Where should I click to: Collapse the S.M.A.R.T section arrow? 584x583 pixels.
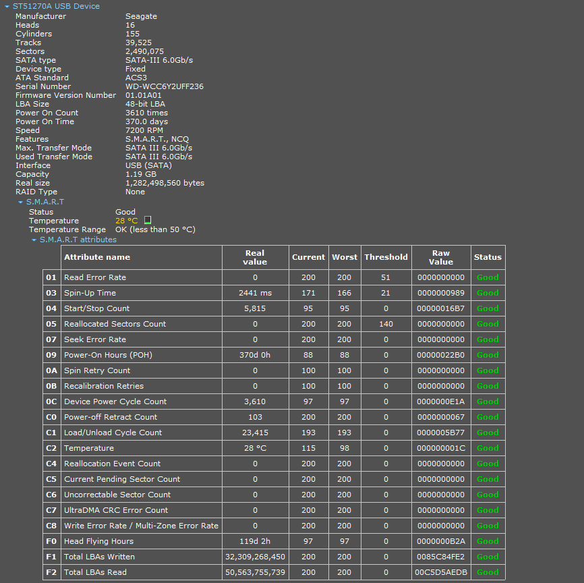[x=20, y=202]
